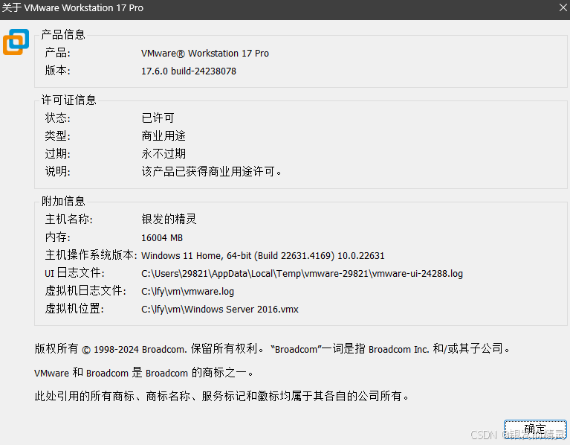570x445 pixels.
Task: Click trademark line 'VMware 和 Broadcom 是 Broadcom 的商标之一'
Action: pos(143,373)
